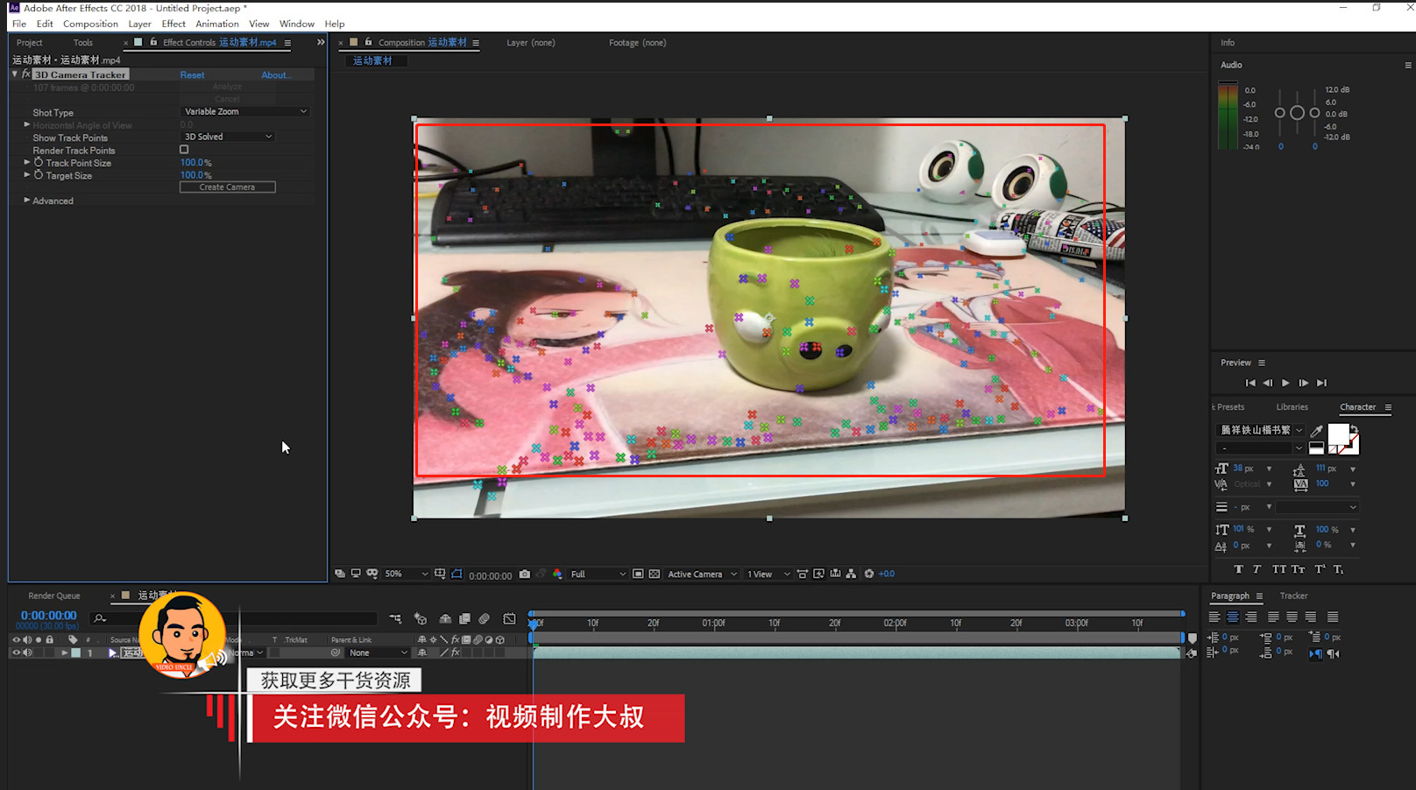Take a snapshot with the camera icon
This screenshot has width=1416, height=790.
tap(524, 575)
